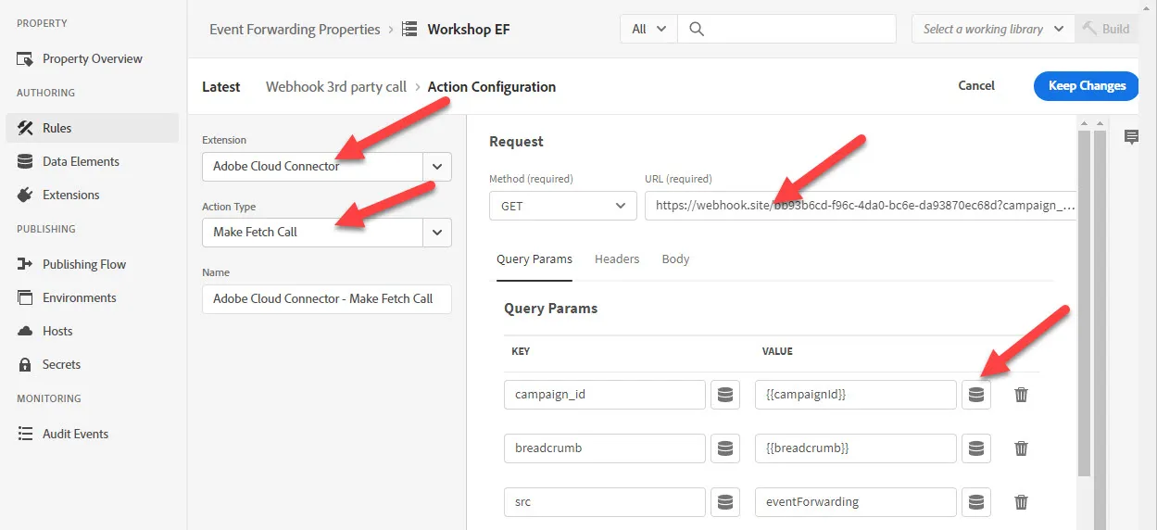Screen dimensions: 1157x530
Task: Click the Adobe Cloud Connector extension field
Action: pyautogui.click(x=312, y=167)
